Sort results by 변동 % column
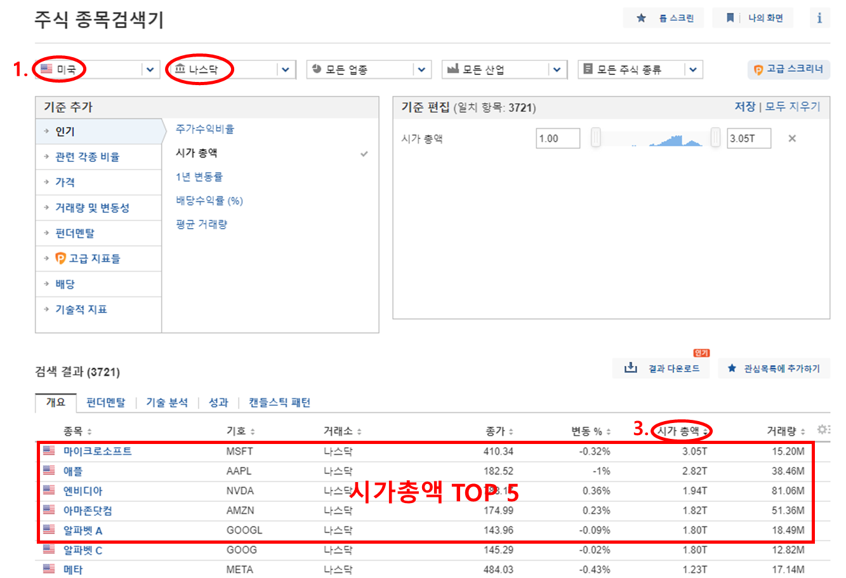846x578 pixels. (591, 431)
